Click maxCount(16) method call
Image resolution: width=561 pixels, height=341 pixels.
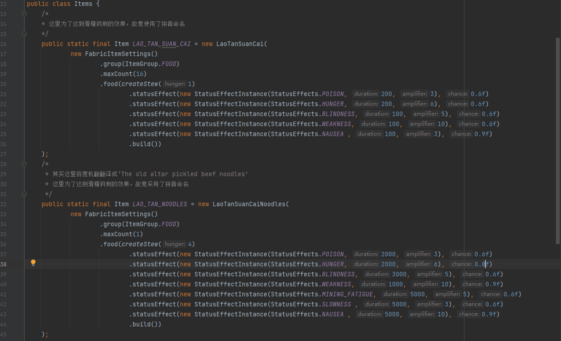click(x=123, y=74)
